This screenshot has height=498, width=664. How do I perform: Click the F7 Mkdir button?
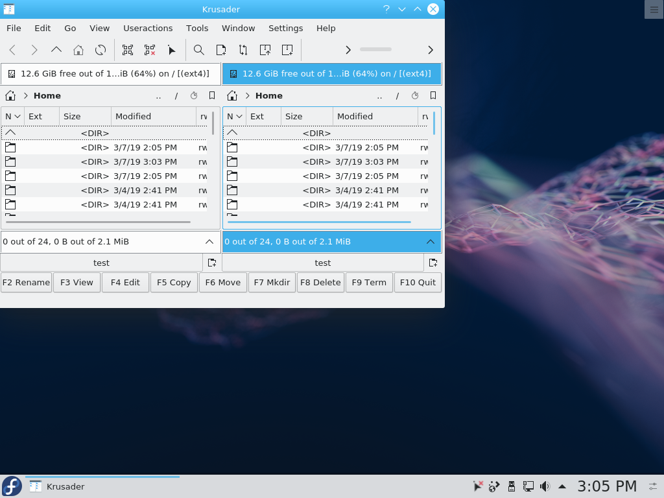[x=272, y=283]
